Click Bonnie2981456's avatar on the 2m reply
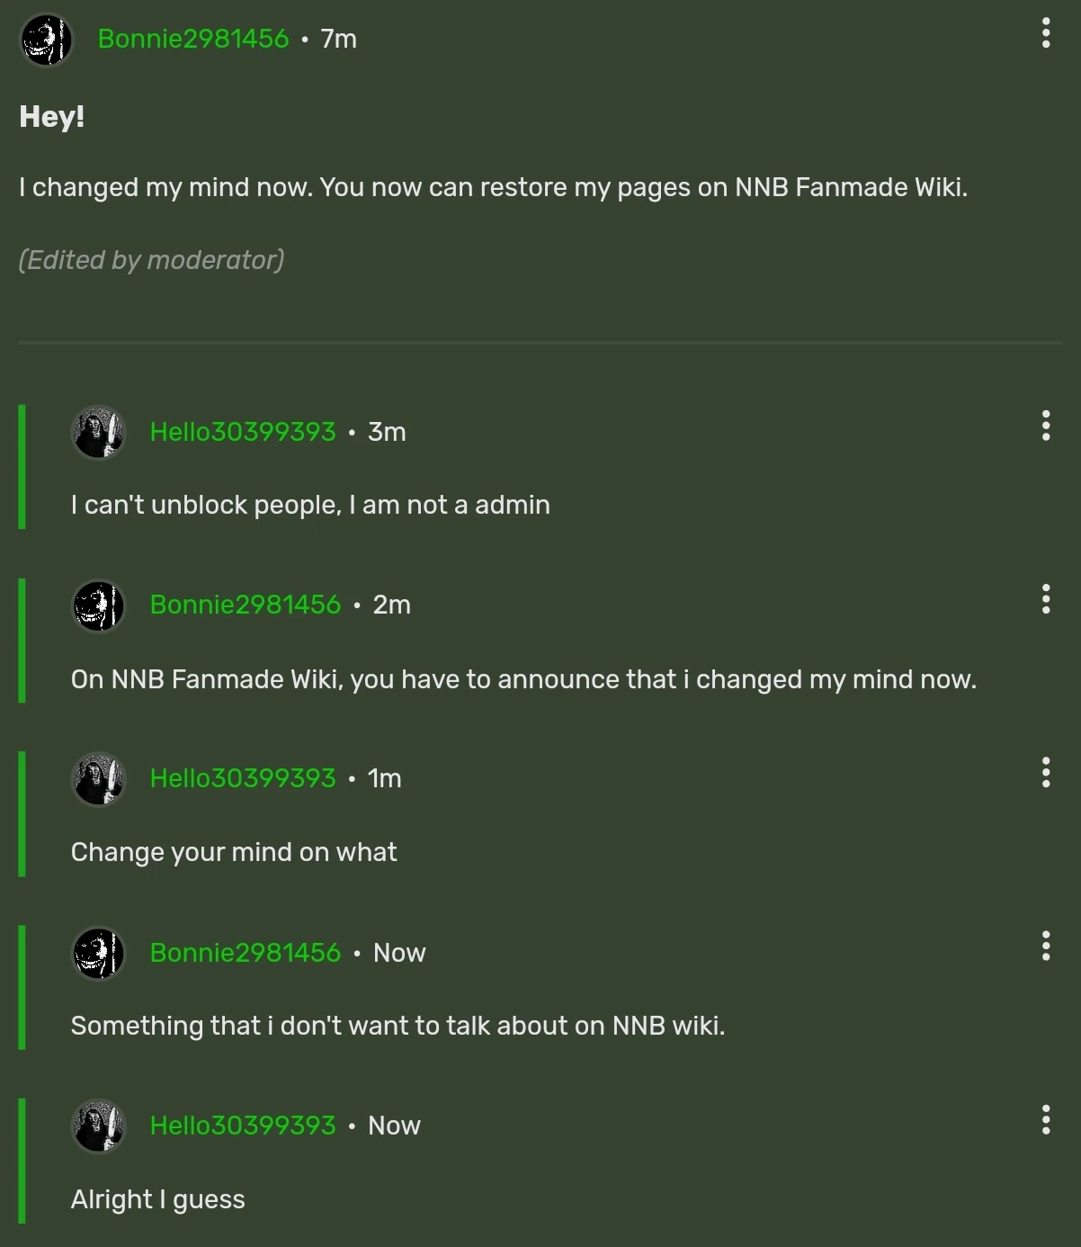 (x=98, y=606)
